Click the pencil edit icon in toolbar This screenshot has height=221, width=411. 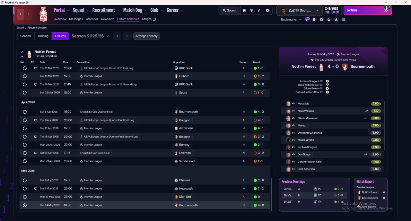pos(259,10)
